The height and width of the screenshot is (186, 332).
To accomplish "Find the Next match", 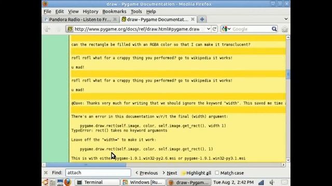I will 170,173.
